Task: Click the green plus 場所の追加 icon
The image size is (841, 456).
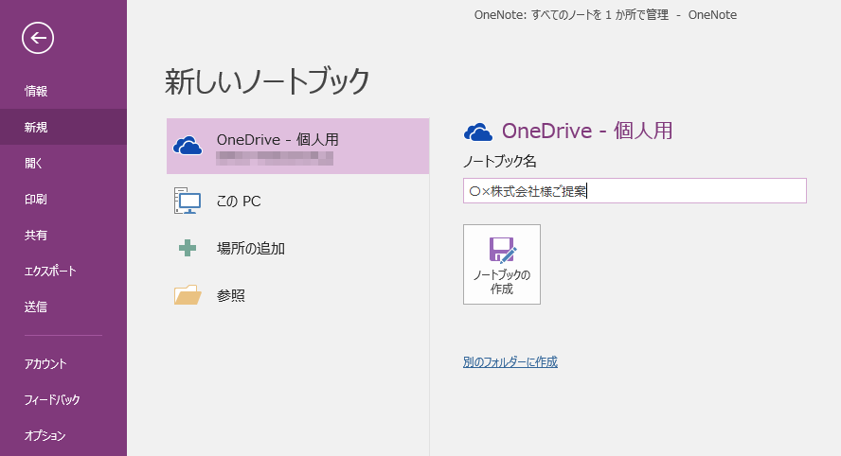Action: (x=188, y=248)
